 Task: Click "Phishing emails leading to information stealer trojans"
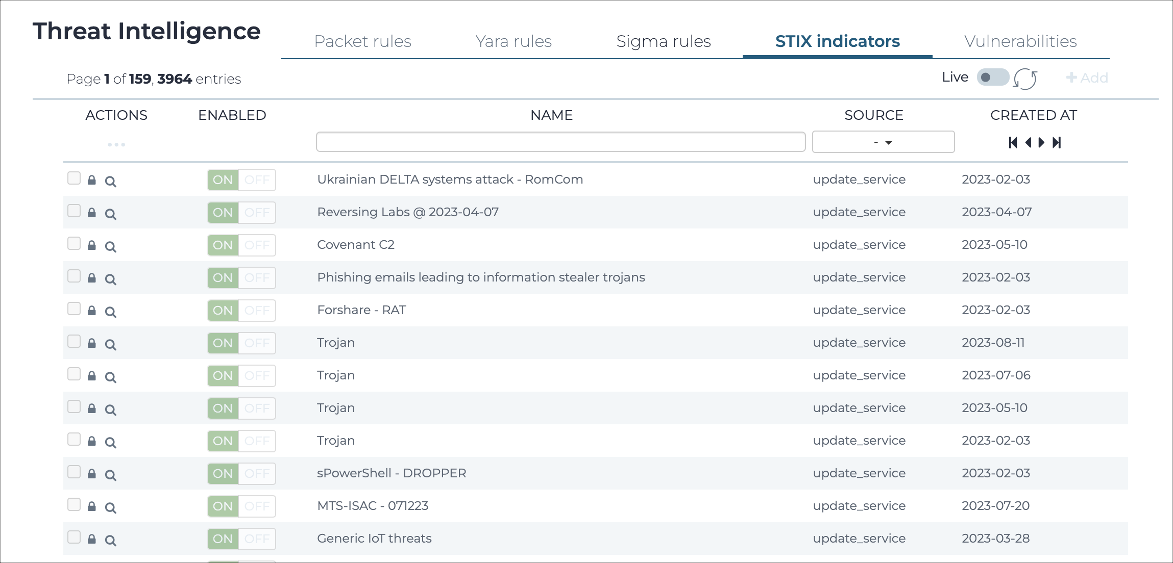pos(481,277)
